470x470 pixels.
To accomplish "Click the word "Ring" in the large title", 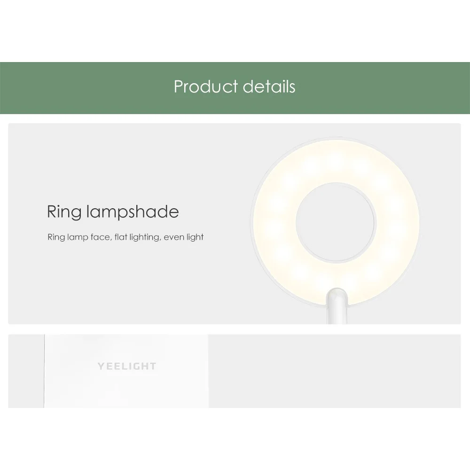I will tap(64, 212).
